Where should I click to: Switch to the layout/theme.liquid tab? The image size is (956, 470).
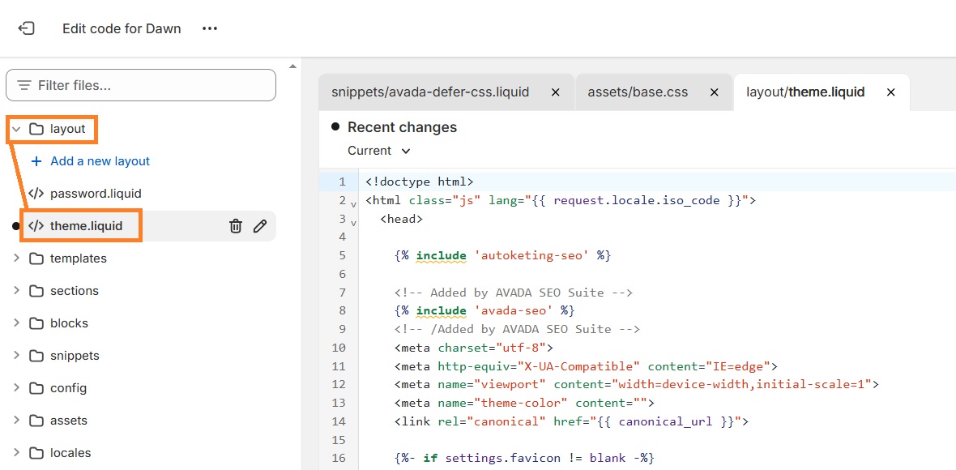click(804, 92)
